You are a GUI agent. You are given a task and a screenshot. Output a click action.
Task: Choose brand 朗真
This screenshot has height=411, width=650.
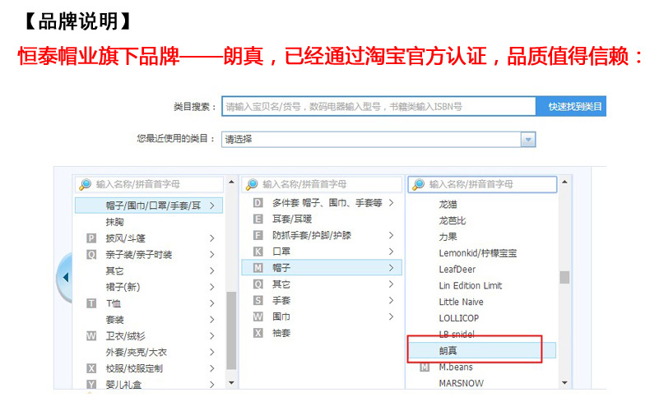click(482, 351)
